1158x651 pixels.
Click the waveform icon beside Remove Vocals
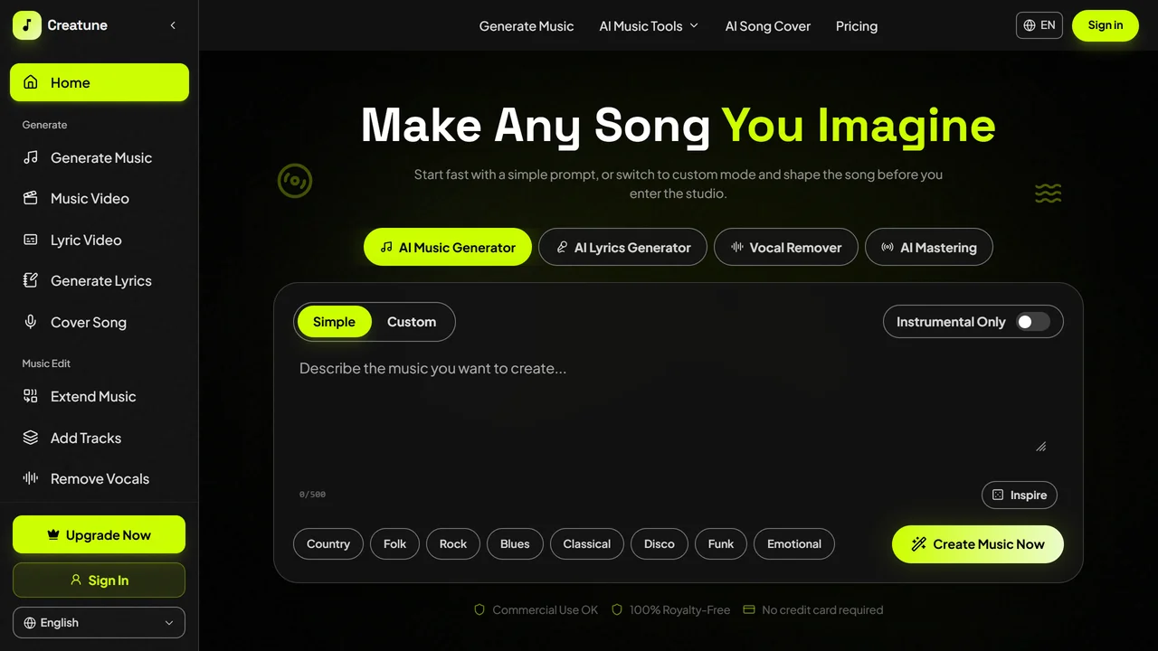pyautogui.click(x=31, y=478)
